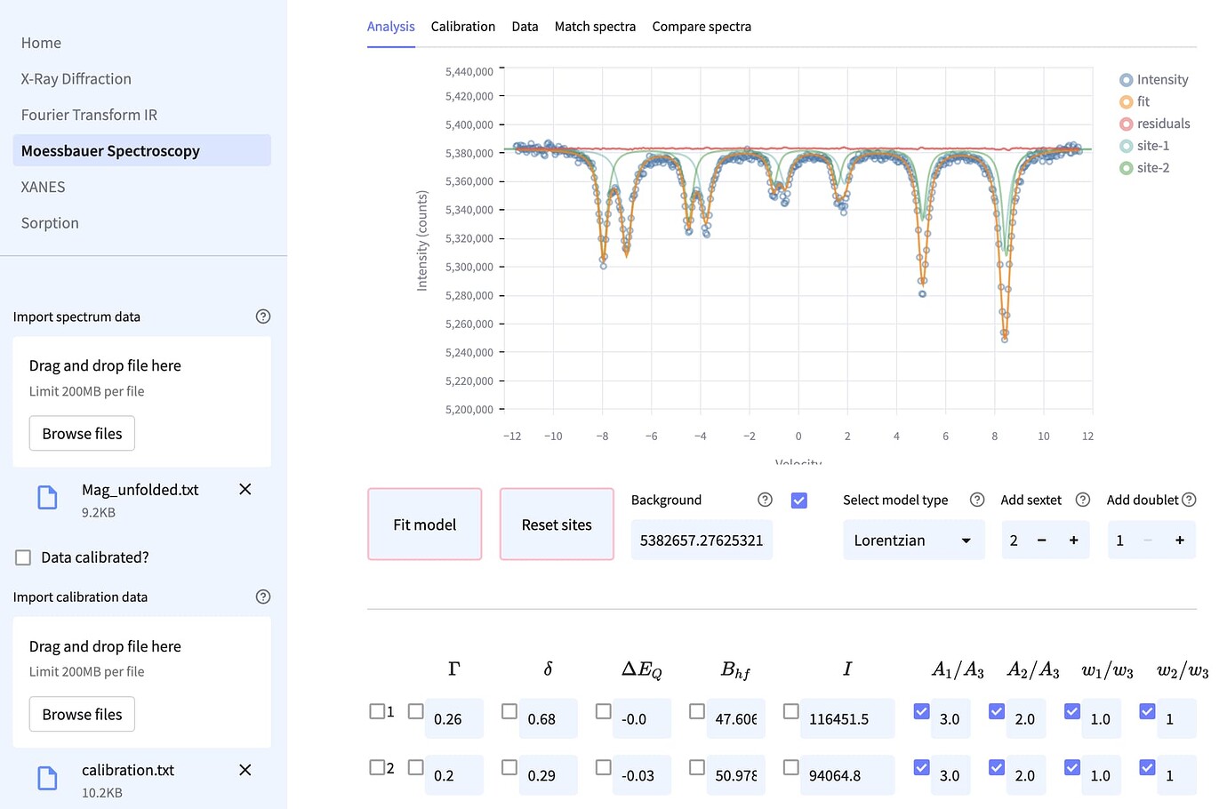
Task: Select XANES in the sidebar
Action: (42, 187)
